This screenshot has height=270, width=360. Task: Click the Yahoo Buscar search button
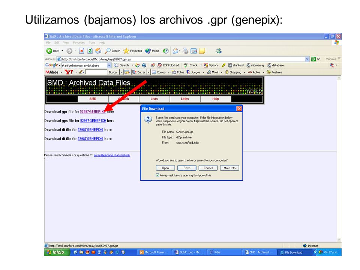[x=113, y=72]
